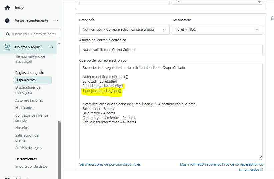Click the email subject input field
This screenshot has height=179, width=274.
click(170, 50)
